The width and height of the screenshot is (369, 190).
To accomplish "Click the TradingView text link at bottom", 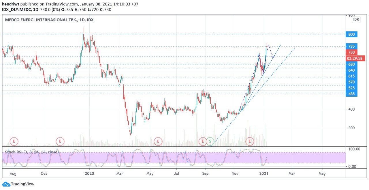I will pyautogui.click(x=22, y=184).
